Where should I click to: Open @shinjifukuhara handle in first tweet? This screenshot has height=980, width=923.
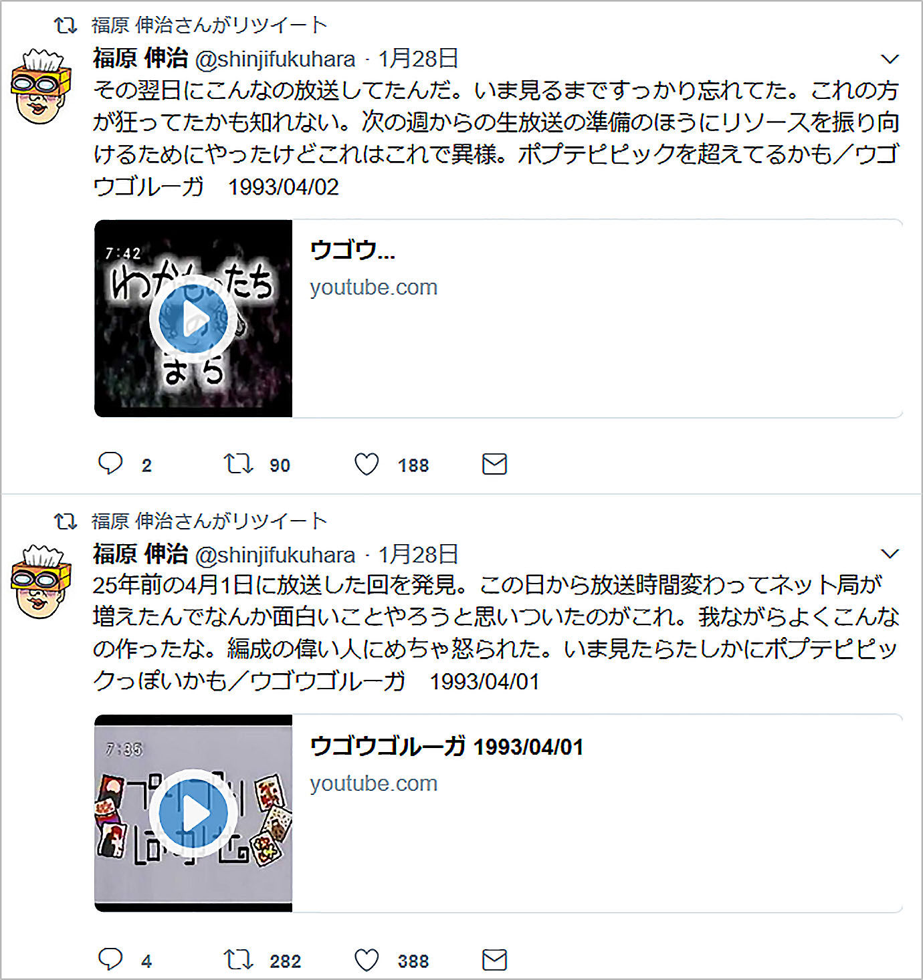275,59
